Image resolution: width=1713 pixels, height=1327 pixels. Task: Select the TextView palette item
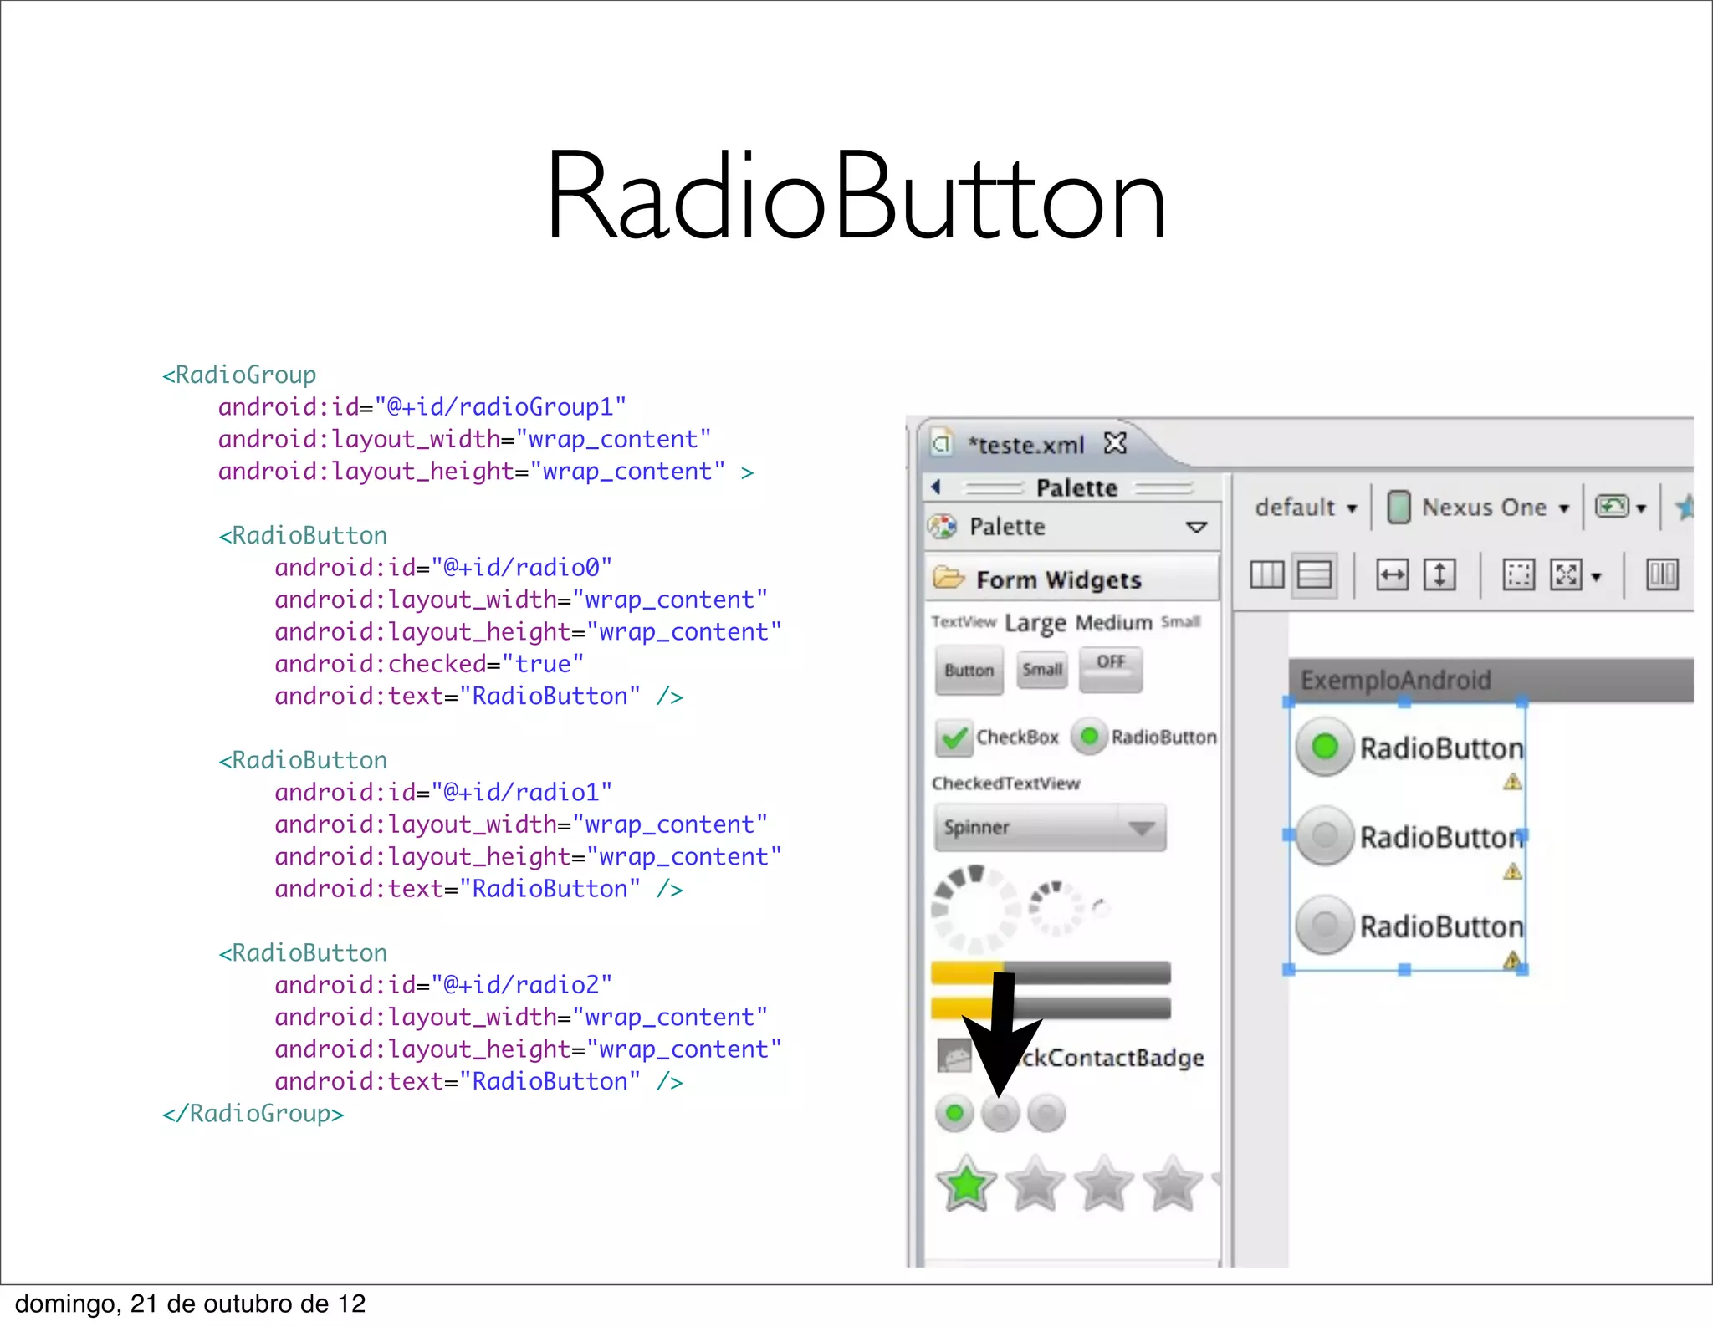click(x=964, y=622)
